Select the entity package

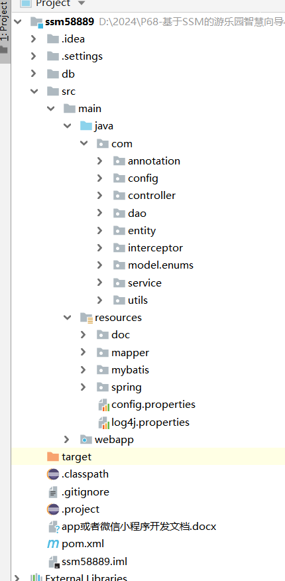142,230
